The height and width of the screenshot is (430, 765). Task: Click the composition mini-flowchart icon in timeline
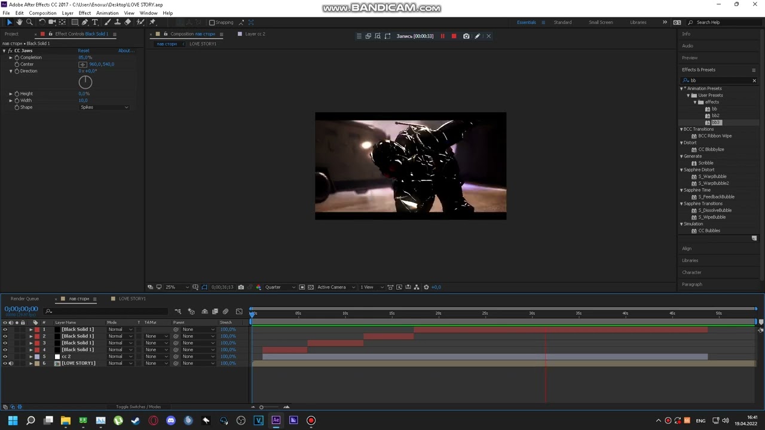click(178, 311)
